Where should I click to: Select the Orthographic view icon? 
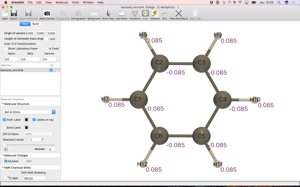pos(78,14)
